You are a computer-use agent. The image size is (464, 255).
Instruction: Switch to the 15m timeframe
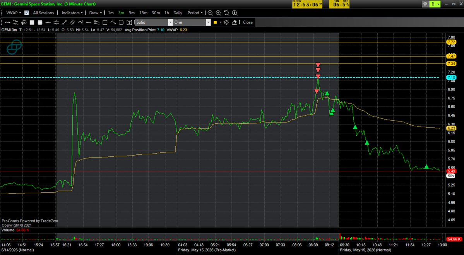[x=144, y=13]
